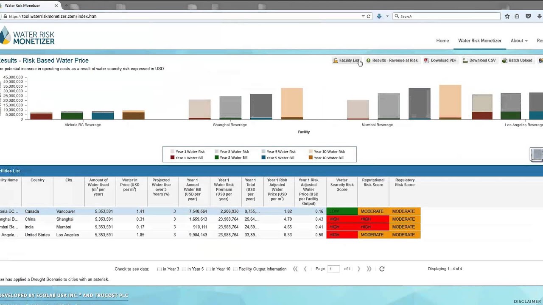Click Download PDF

tap(440, 60)
